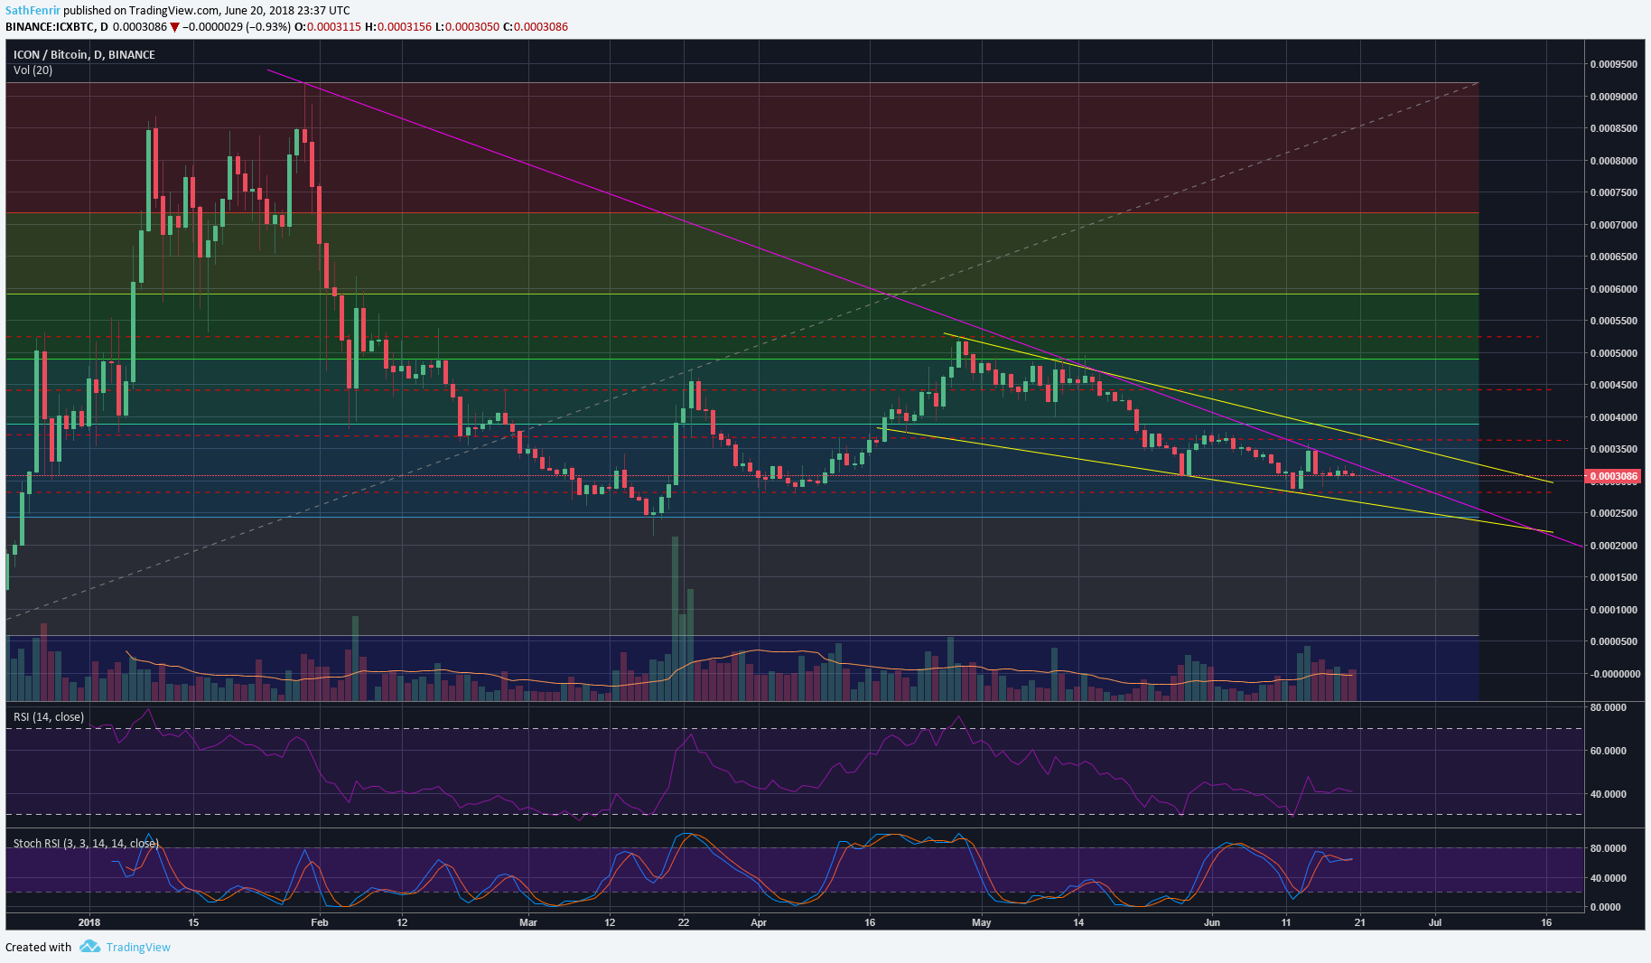Click the Feb label on time axis
The height and width of the screenshot is (963, 1651).
319,922
